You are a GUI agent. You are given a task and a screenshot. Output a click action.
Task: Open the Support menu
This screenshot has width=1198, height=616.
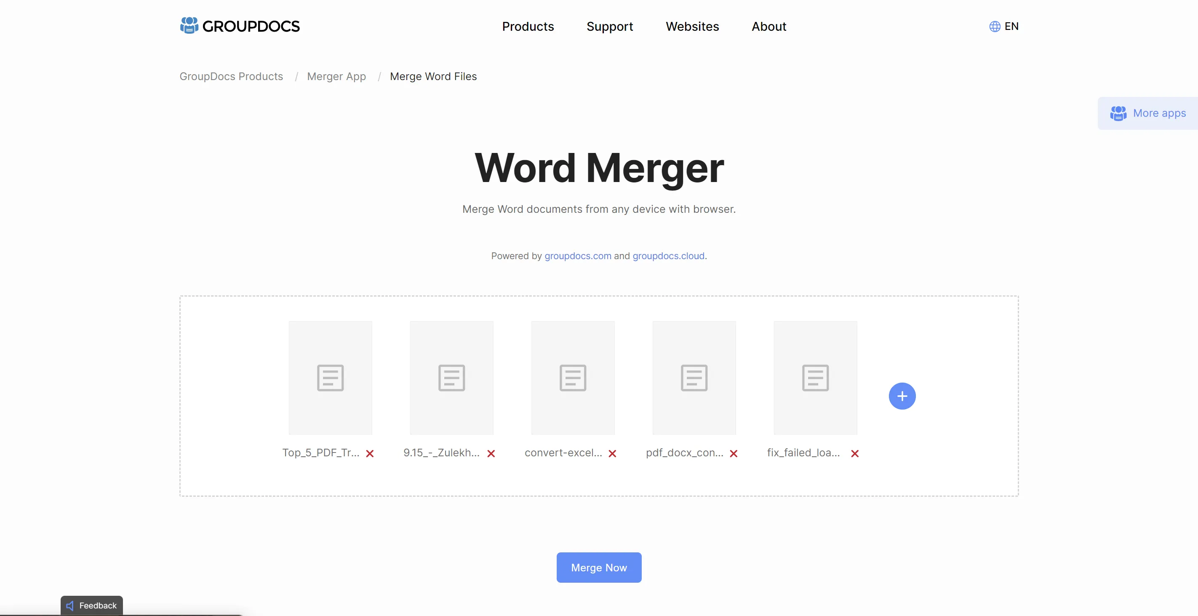pos(609,25)
